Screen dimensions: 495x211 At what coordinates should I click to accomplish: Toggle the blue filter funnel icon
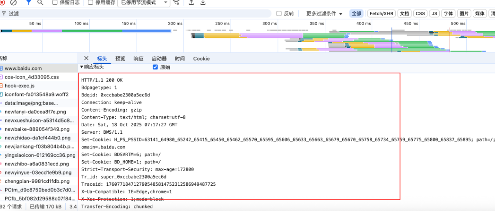[29, 3]
